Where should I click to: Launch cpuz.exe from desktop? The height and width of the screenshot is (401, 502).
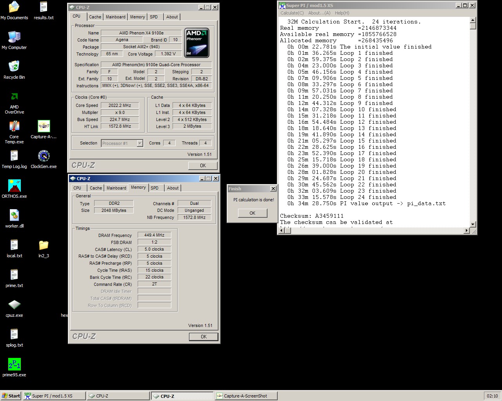pyautogui.click(x=14, y=308)
